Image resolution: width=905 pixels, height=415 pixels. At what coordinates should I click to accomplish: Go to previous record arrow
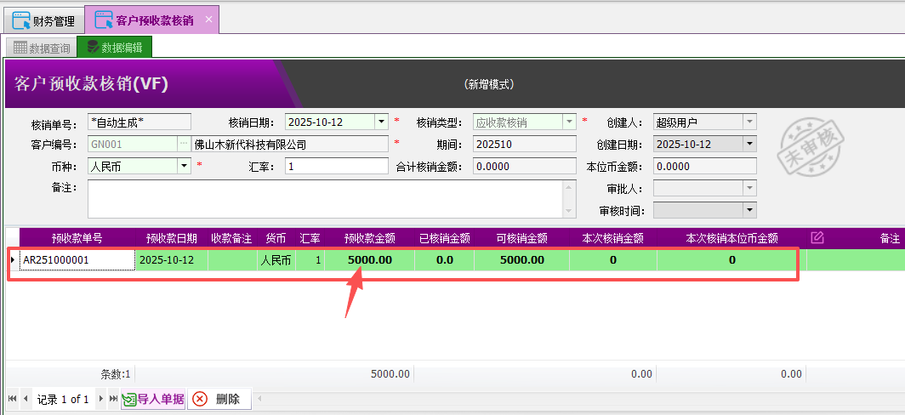click(x=26, y=399)
